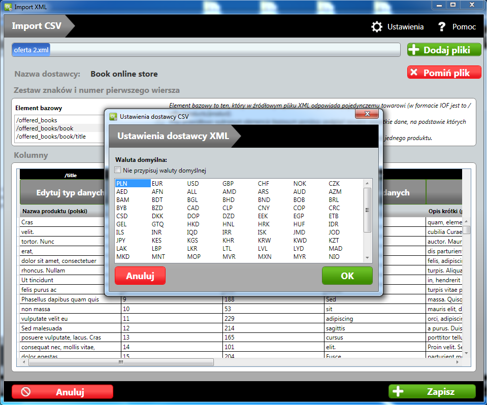Select currency HUF
This screenshot has height=405, width=487.
[x=299, y=224]
